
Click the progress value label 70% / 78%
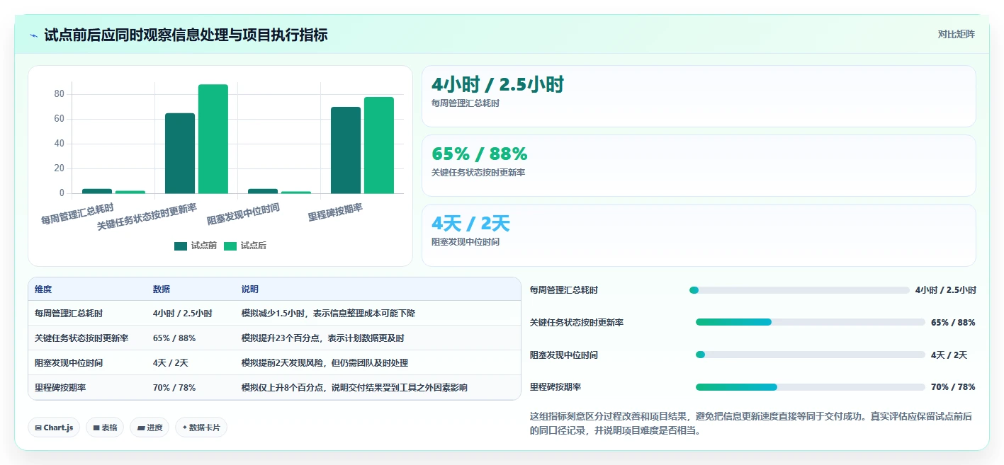[x=953, y=387]
